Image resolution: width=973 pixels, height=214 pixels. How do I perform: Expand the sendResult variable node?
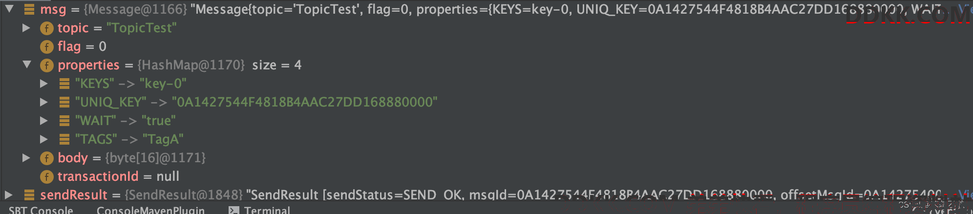[x=8, y=195]
